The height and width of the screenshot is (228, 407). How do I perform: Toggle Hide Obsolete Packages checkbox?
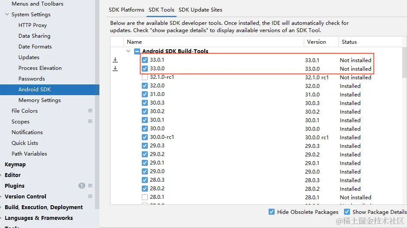tap(272, 212)
